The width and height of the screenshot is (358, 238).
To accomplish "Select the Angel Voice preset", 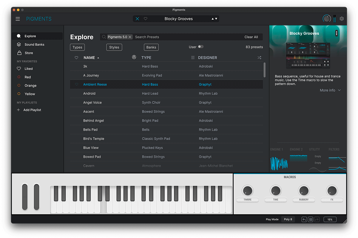I will [x=166, y=102].
